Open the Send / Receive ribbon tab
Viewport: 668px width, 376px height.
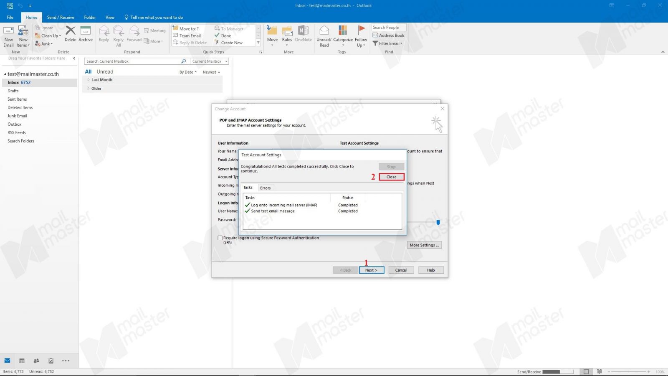click(61, 18)
